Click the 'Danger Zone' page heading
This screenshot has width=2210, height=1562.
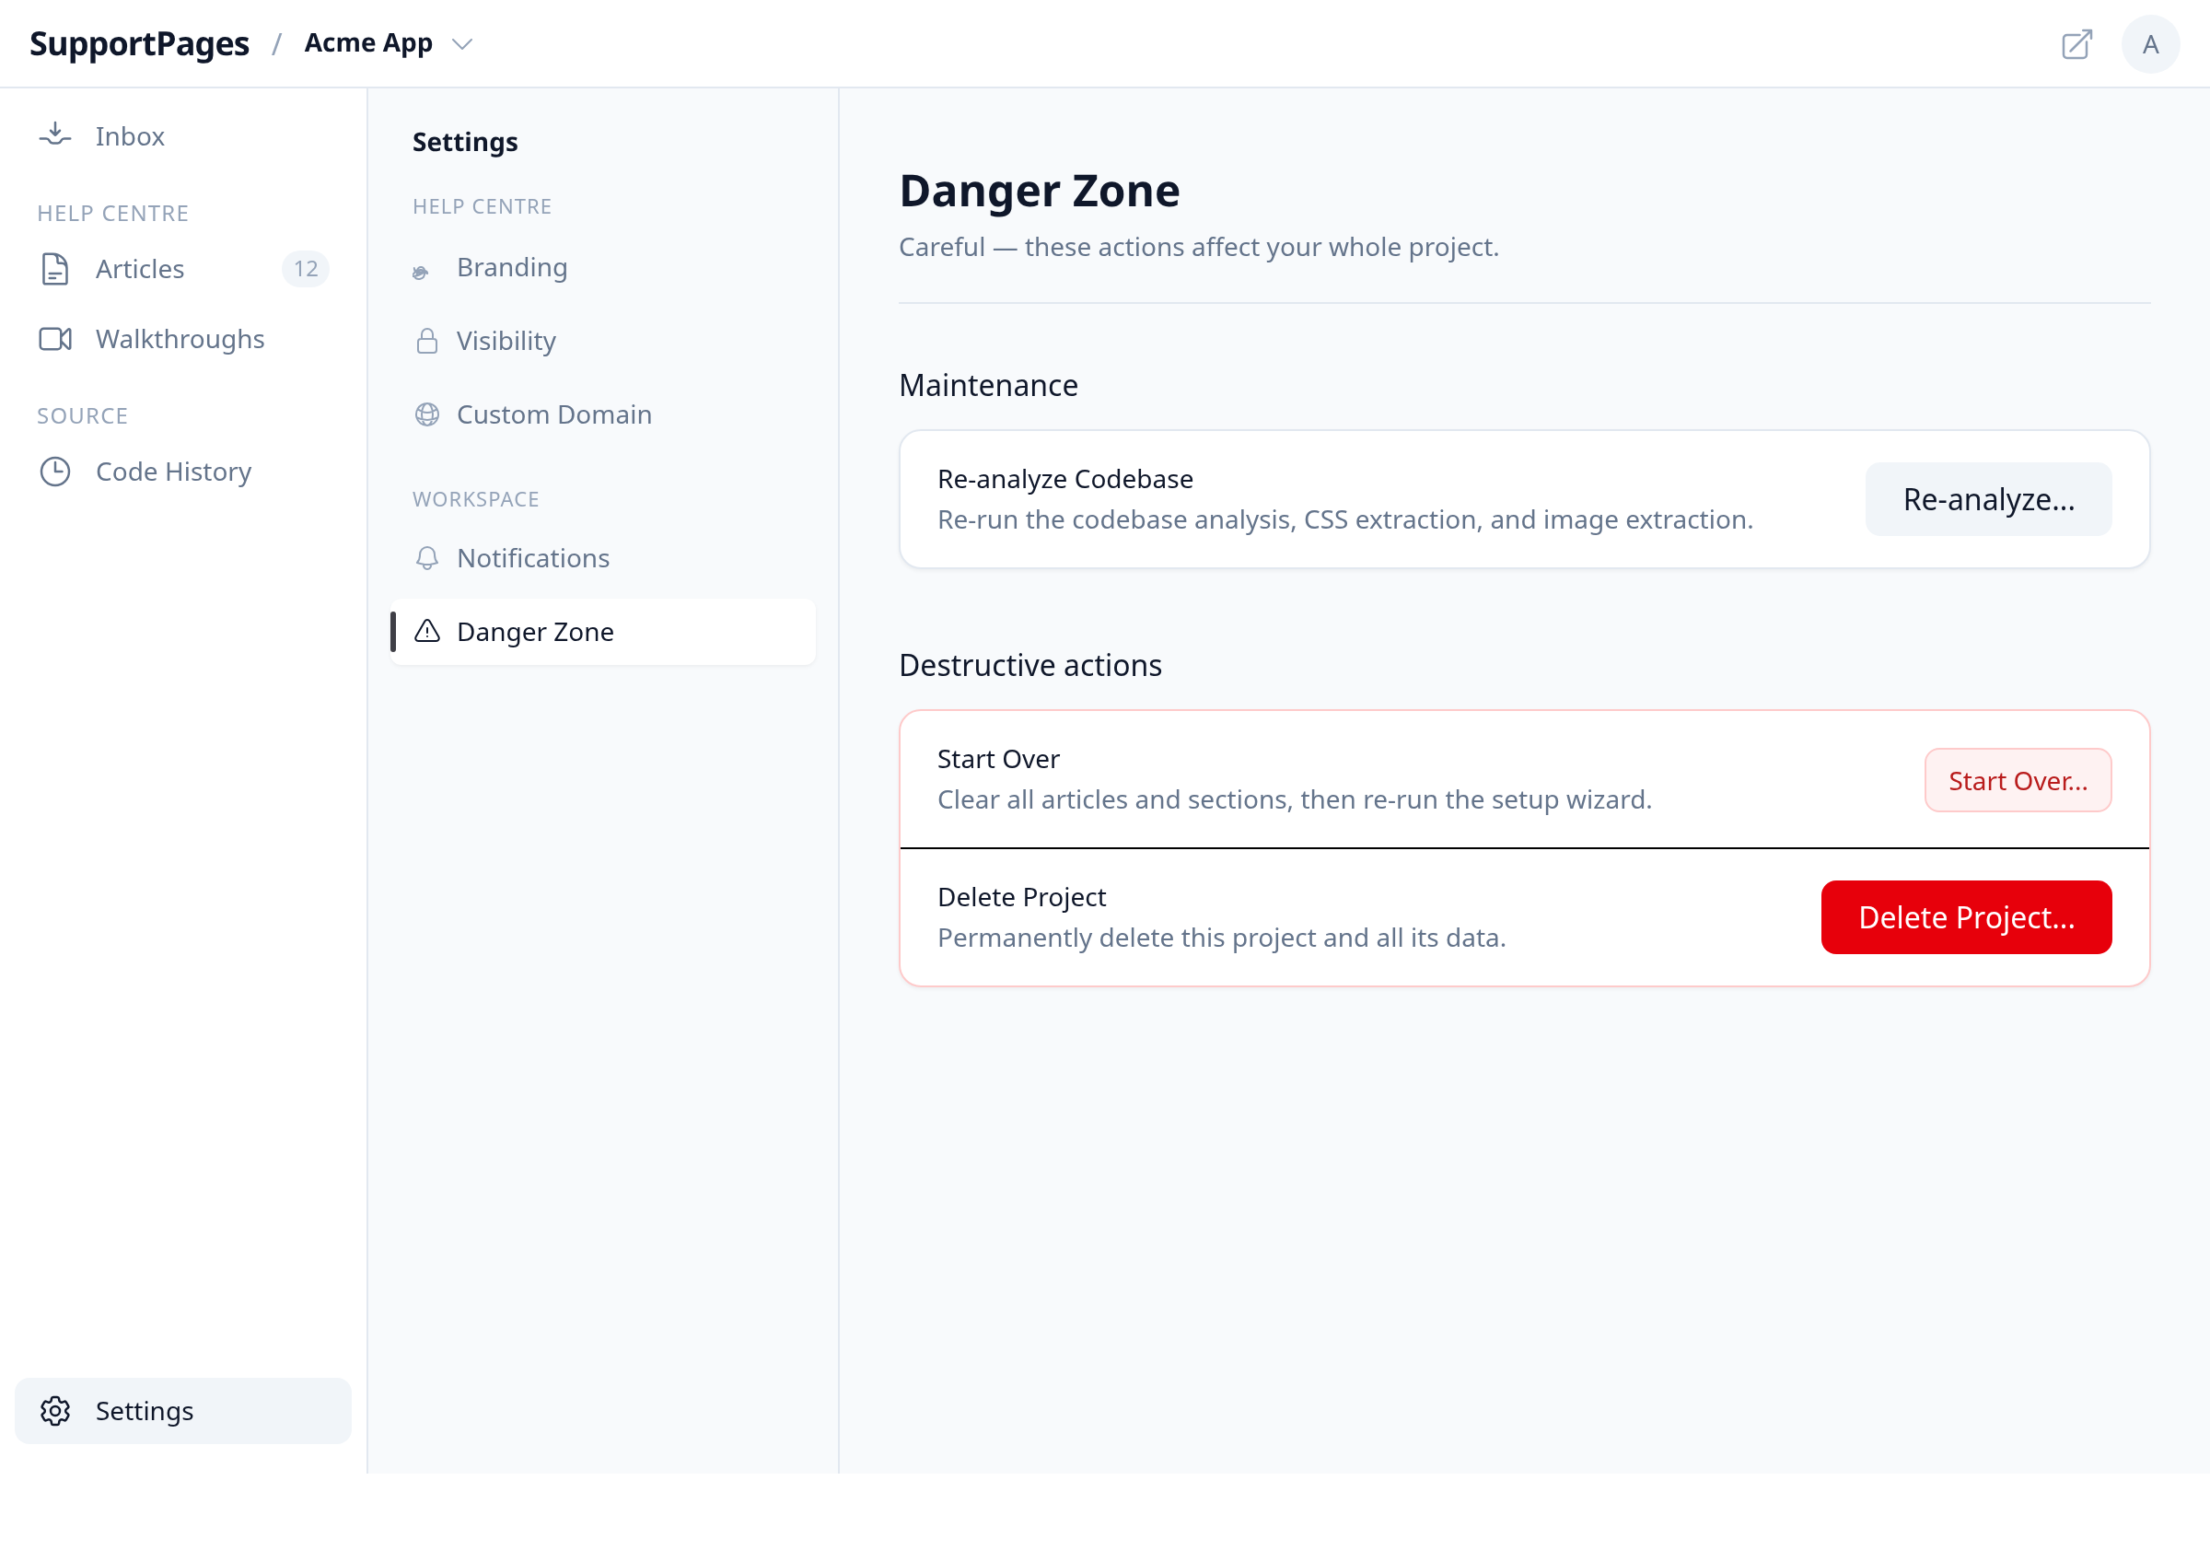tap(1039, 191)
